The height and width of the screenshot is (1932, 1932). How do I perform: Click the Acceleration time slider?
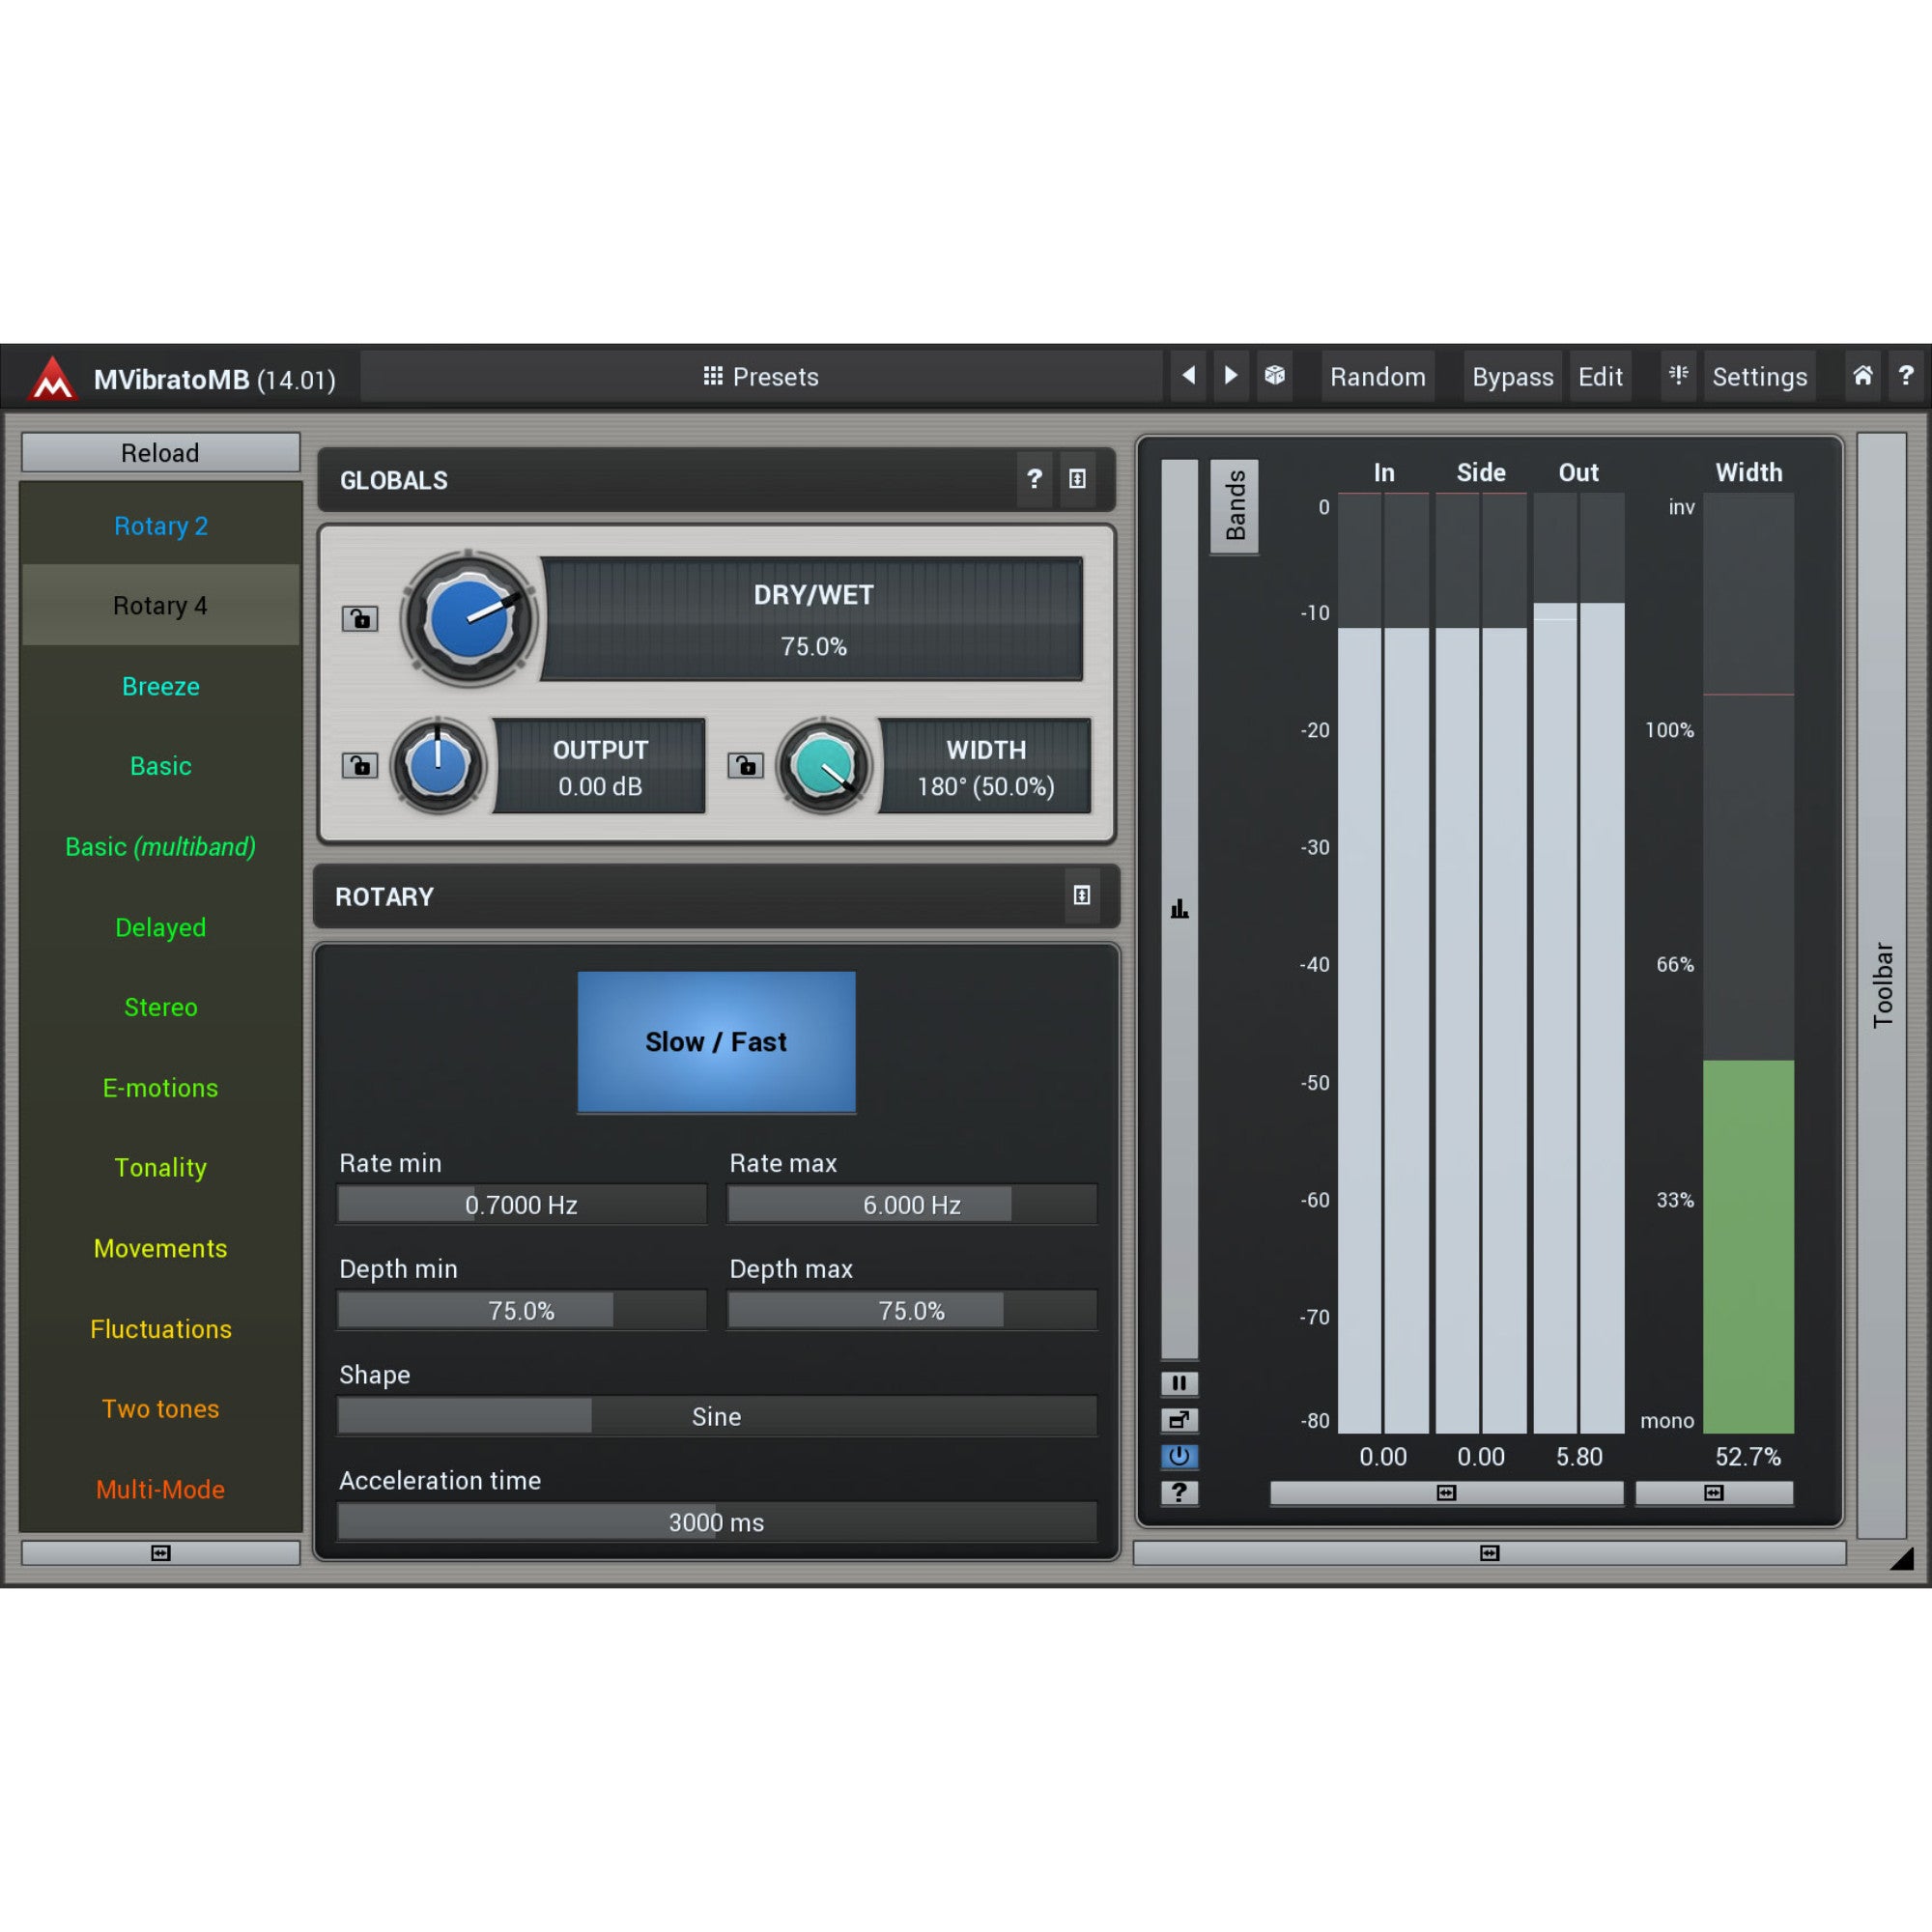coord(717,1522)
